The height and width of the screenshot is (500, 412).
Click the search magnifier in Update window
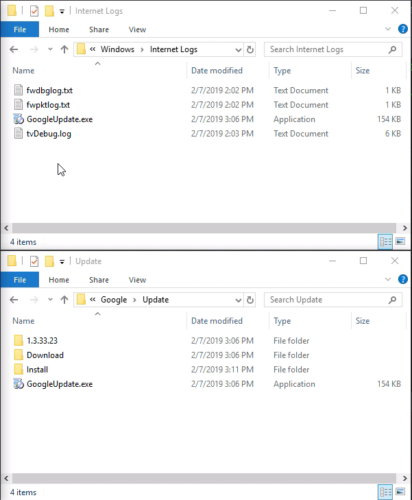click(393, 300)
